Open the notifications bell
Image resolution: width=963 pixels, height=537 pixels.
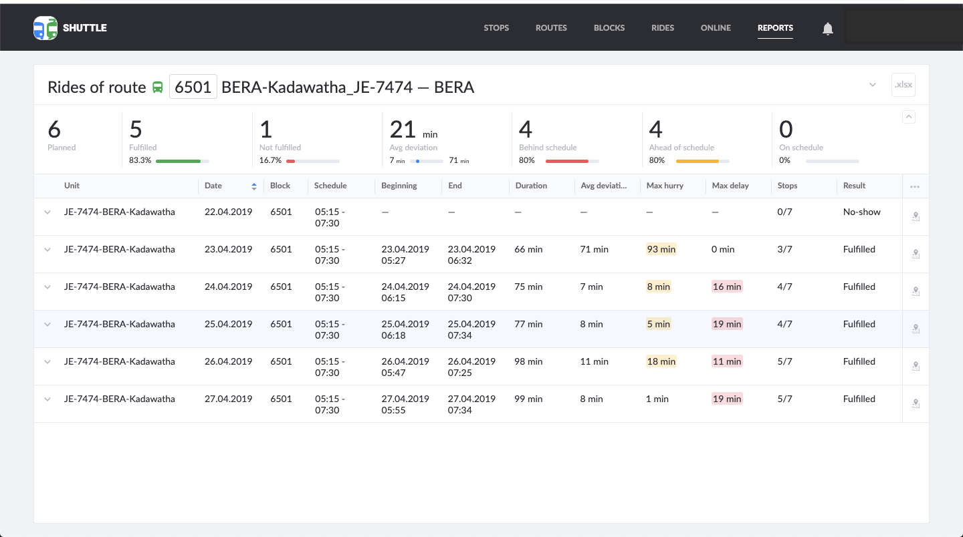pos(828,29)
